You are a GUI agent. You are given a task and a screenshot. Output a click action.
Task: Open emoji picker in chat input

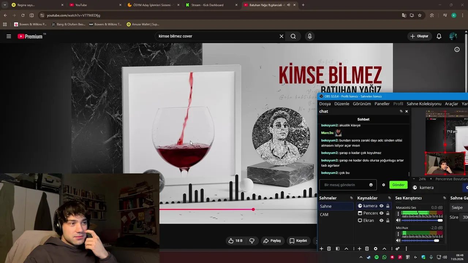tap(371, 185)
